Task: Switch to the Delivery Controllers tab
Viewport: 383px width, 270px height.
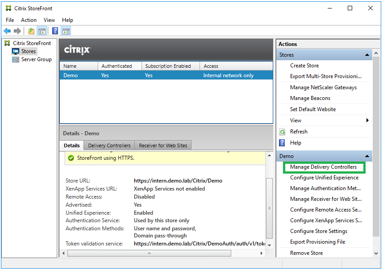Action: (x=109, y=145)
